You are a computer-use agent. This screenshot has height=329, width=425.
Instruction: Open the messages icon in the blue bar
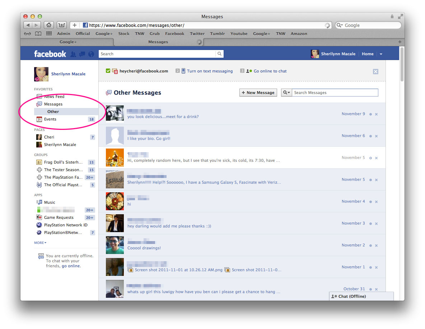[82, 54]
